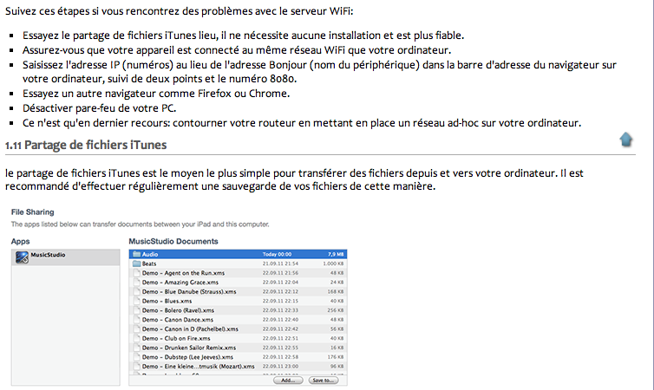Select 'Demo - Eine kleine...tmusik (Mozart).xms' file name
The width and height of the screenshot is (654, 390).
(198, 367)
